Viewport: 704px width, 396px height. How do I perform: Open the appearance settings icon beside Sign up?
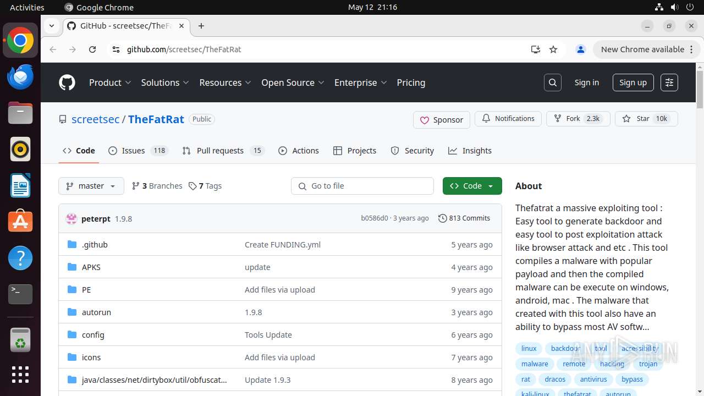click(x=669, y=82)
